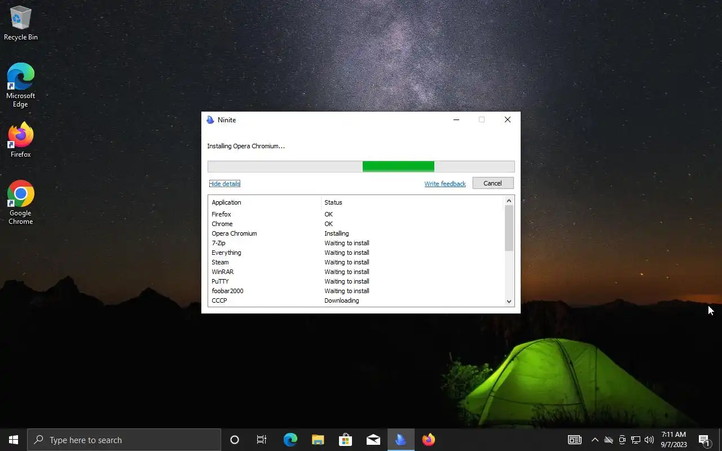Open the notification center icon
This screenshot has width=722, height=451.
coord(704,440)
